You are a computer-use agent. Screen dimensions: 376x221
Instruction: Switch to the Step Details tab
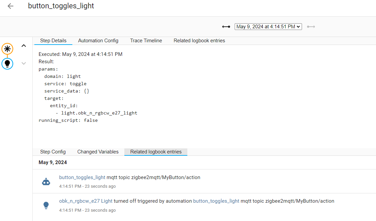click(53, 41)
